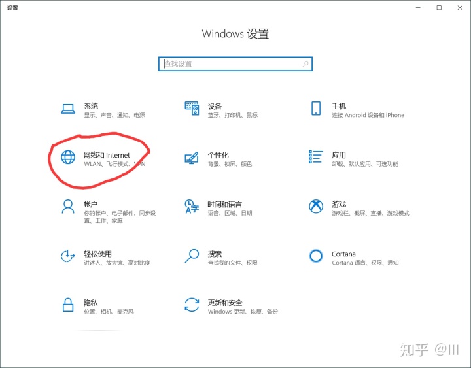The image size is (471, 368).
Task: Click the 系统 title text
Action: [x=91, y=106]
